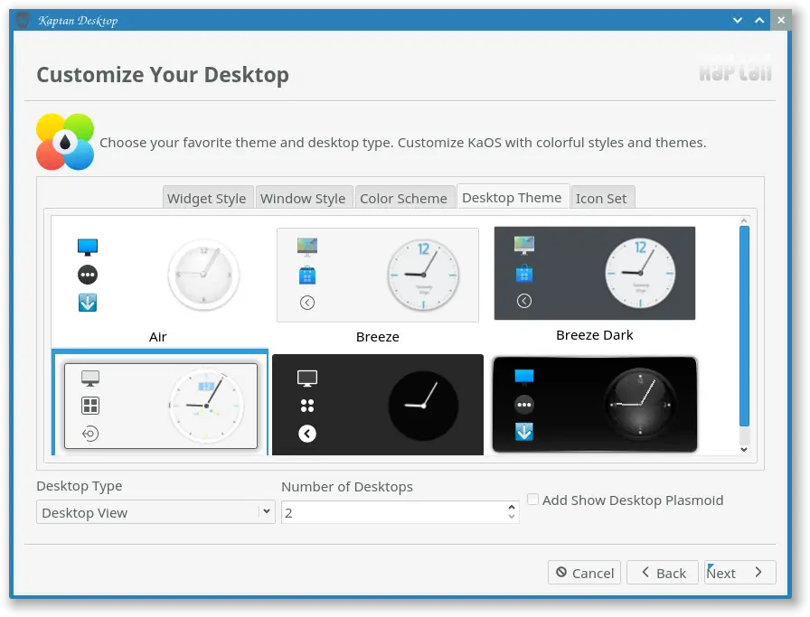Click the four-square grid icon in selected theme
The height and width of the screenshot is (617, 810).
pos(90,406)
